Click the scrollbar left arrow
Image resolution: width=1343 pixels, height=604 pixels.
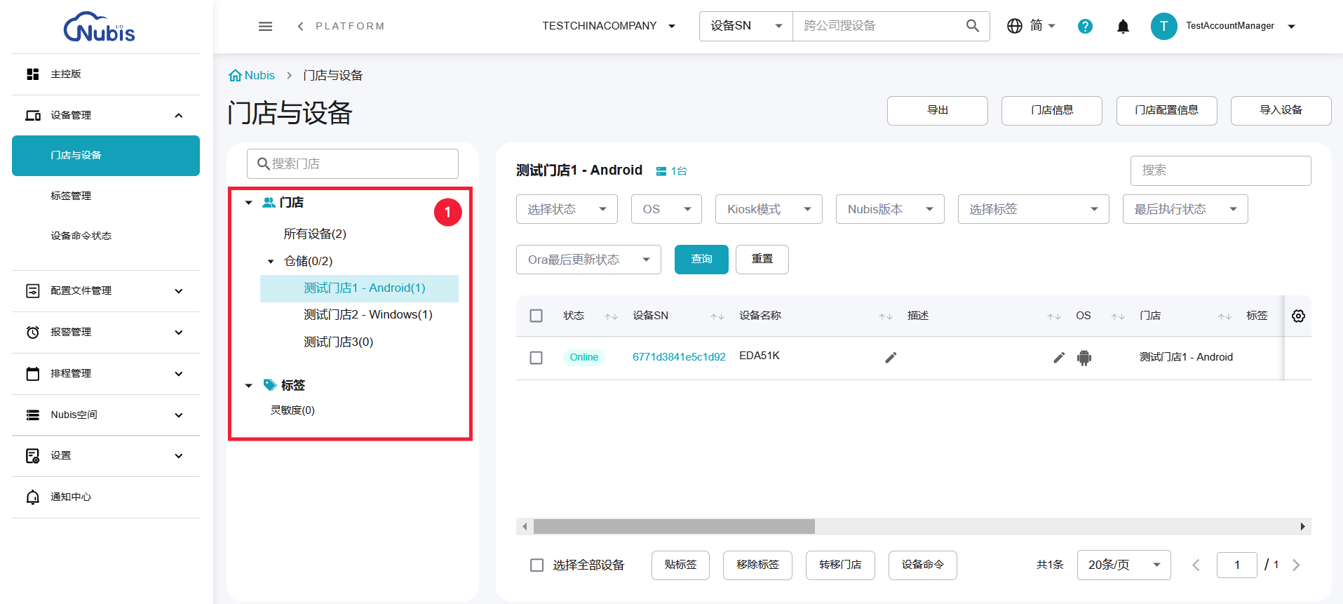click(x=525, y=526)
